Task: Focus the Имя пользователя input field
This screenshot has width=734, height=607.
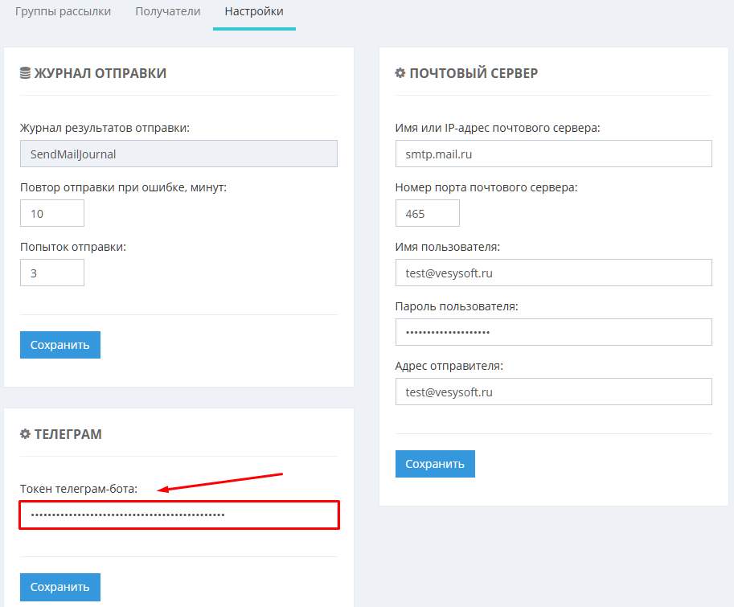Action: pos(553,273)
